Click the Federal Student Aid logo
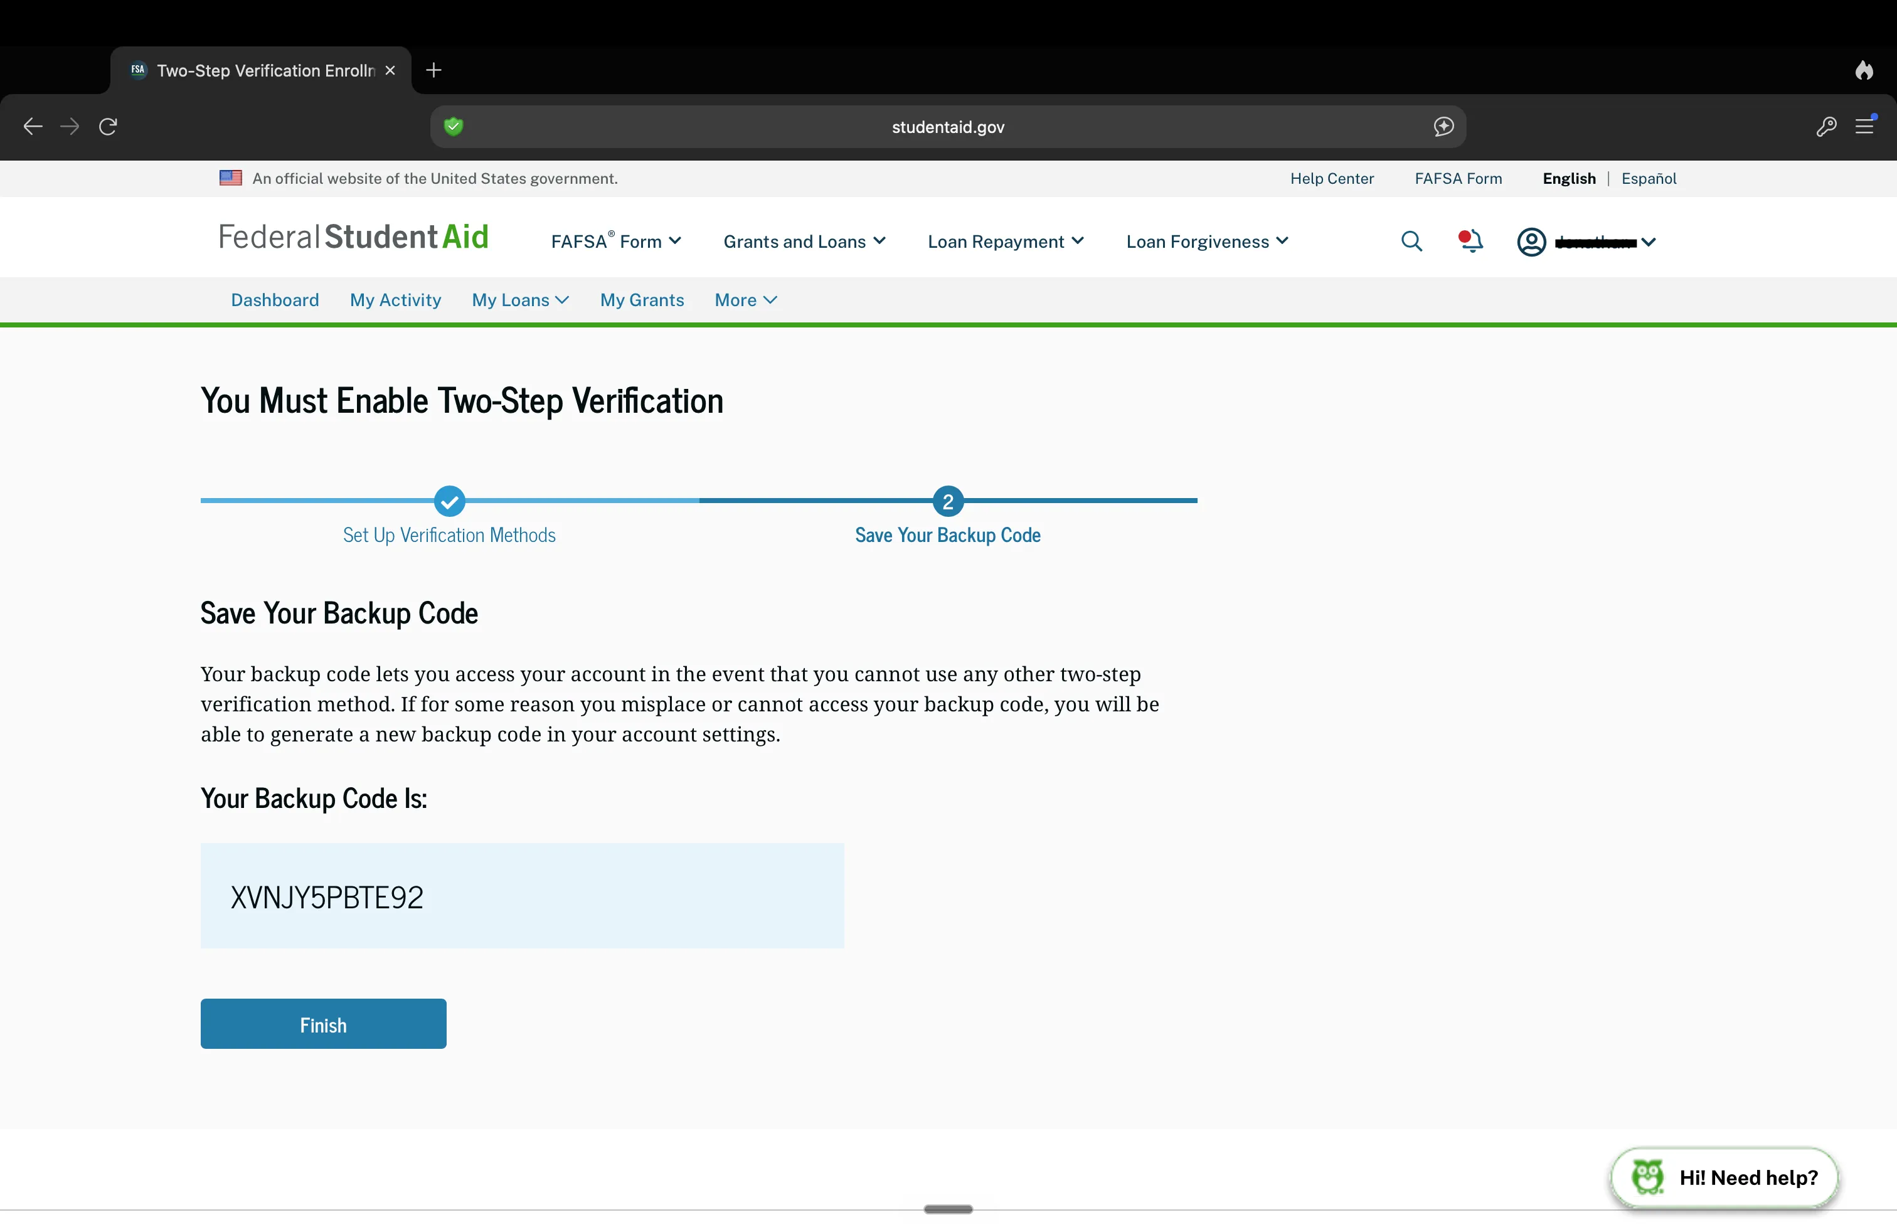The image size is (1897, 1232). 353,236
